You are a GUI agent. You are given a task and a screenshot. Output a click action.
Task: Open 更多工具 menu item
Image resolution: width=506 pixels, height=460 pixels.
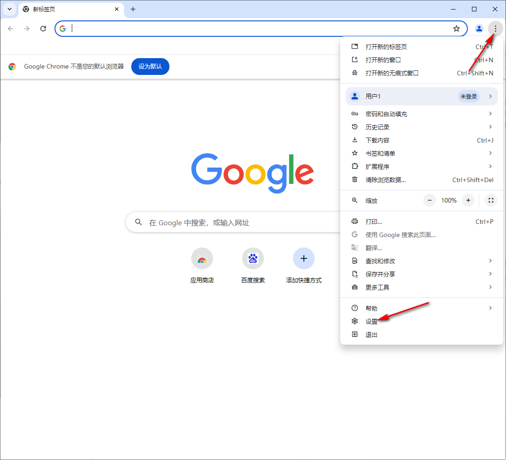(422, 287)
